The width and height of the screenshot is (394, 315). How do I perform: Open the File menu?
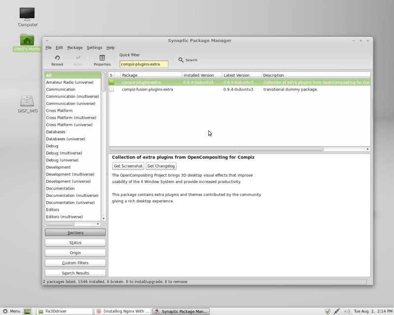point(48,47)
